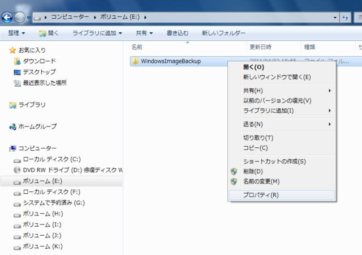
Task: Open the 共有 toolbar dropdown
Action: click(144, 33)
